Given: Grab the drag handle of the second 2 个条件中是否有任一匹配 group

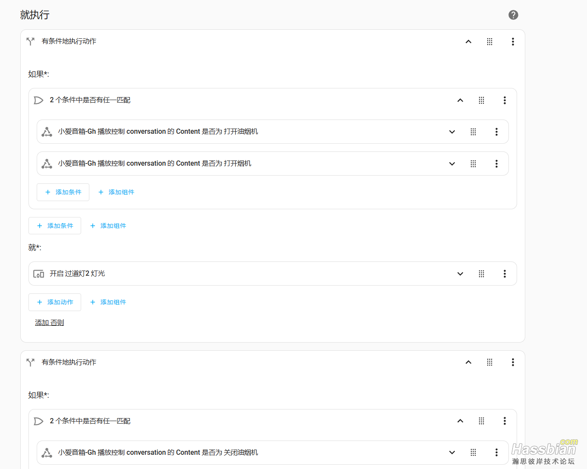Looking at the screenshot, I should tap(481, 421).
